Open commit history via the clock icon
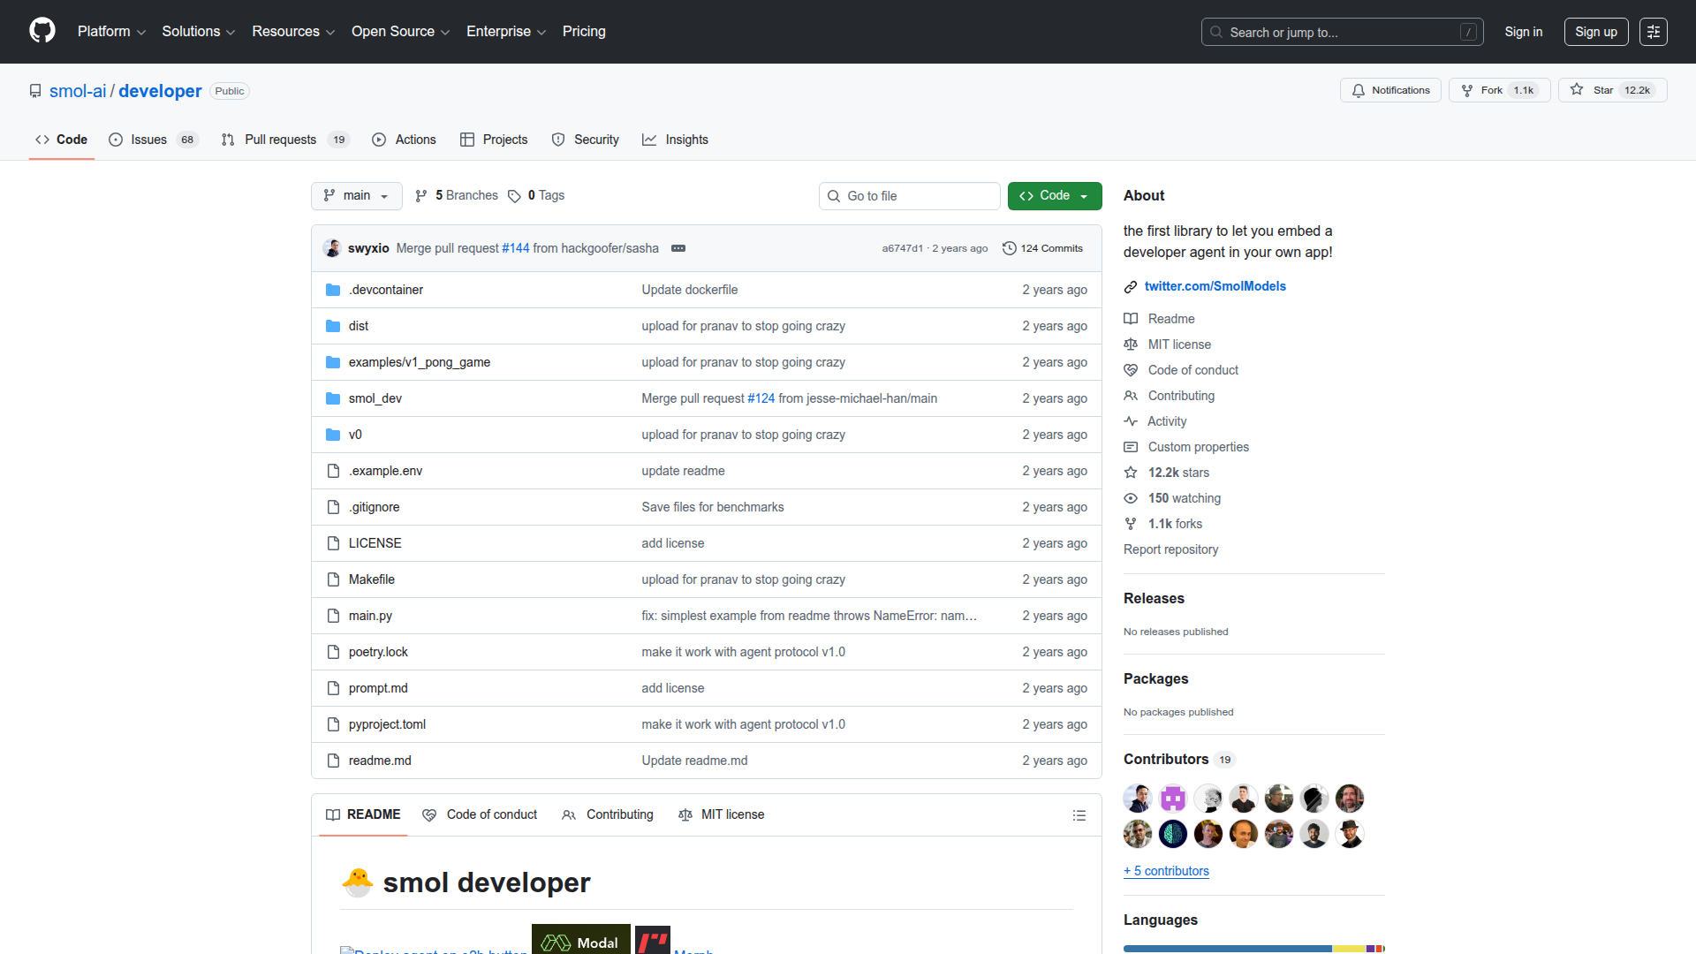Viewport: 1696px width, 954px height. [1010, 248]
